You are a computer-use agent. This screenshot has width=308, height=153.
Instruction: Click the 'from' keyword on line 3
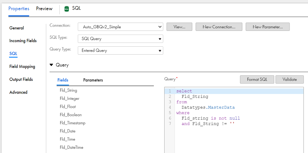182,102
